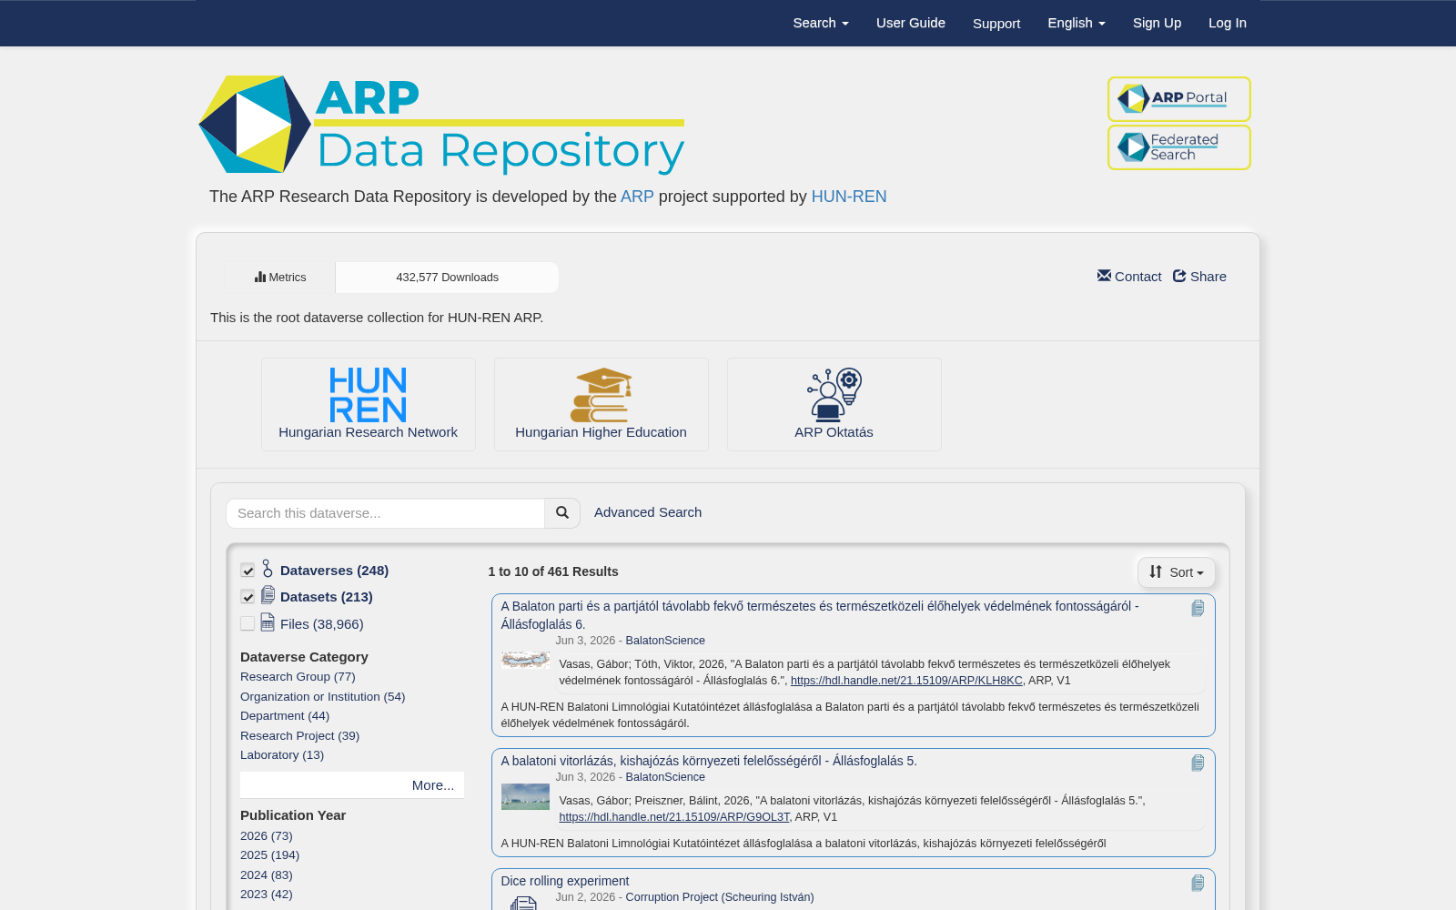Viewport: 1456px width, 910px height.
Task: Click the graduation cap books icon
Action: coord(601,395)
